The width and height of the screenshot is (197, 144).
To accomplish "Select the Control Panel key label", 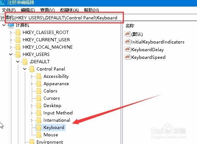I will click(51, 69).
